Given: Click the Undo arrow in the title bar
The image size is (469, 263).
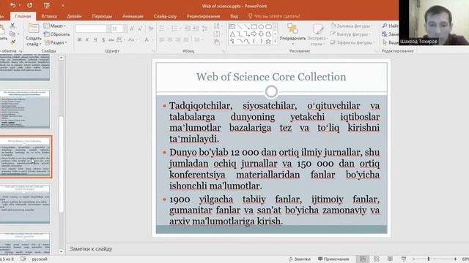Looking at the screenshot, I should [12, 5].
